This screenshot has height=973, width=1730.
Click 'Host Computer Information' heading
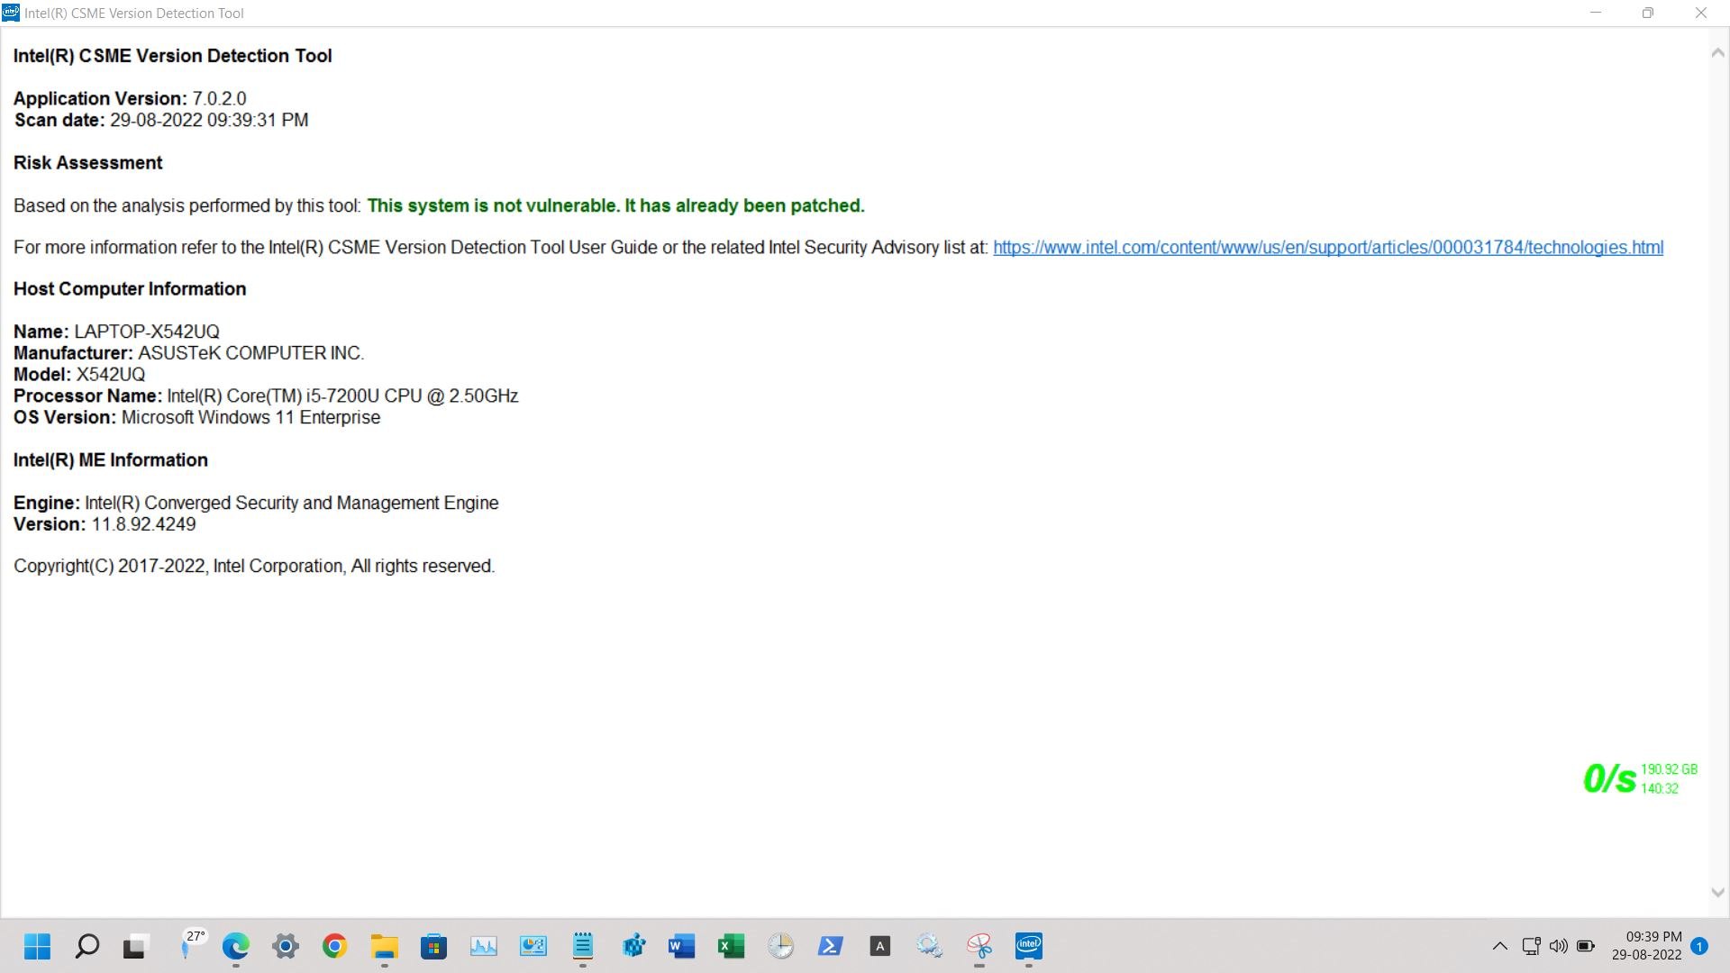(130, 289)
